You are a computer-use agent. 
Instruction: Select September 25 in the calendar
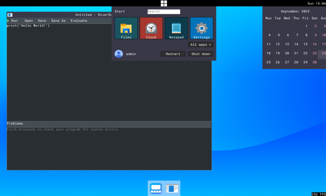268,62
